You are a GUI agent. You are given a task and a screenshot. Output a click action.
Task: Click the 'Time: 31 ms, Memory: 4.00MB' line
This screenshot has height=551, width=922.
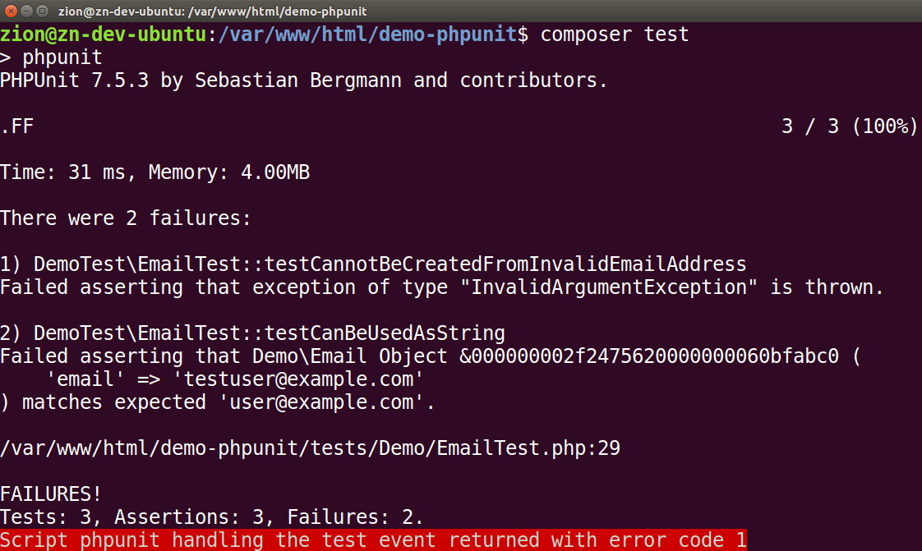pyautogui.click(x=154, y=172)
